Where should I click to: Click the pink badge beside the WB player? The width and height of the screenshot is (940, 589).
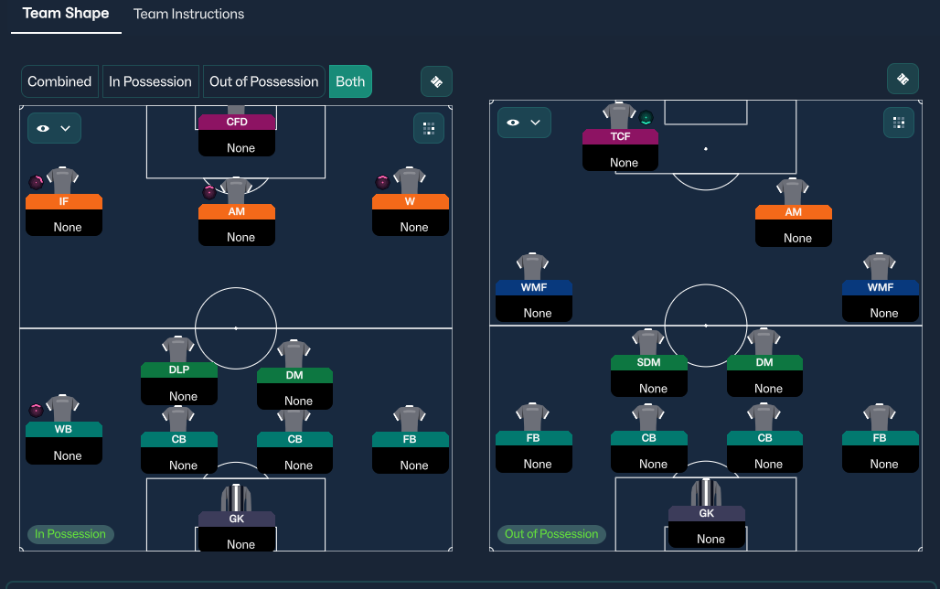coord(36,410)
